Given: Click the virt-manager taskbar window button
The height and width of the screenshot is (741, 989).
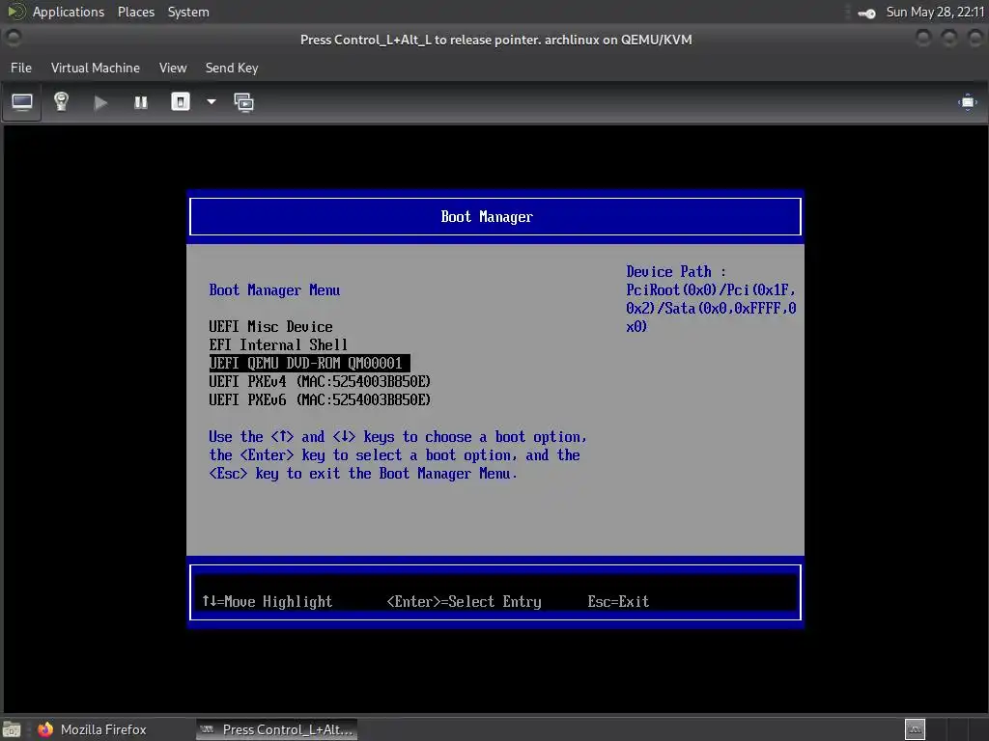Looking at the screenshot, I should 276,729.
